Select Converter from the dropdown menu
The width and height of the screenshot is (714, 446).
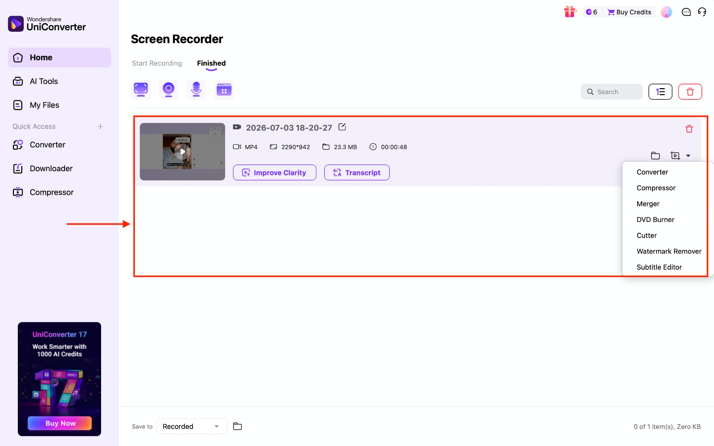coord(652,172)
